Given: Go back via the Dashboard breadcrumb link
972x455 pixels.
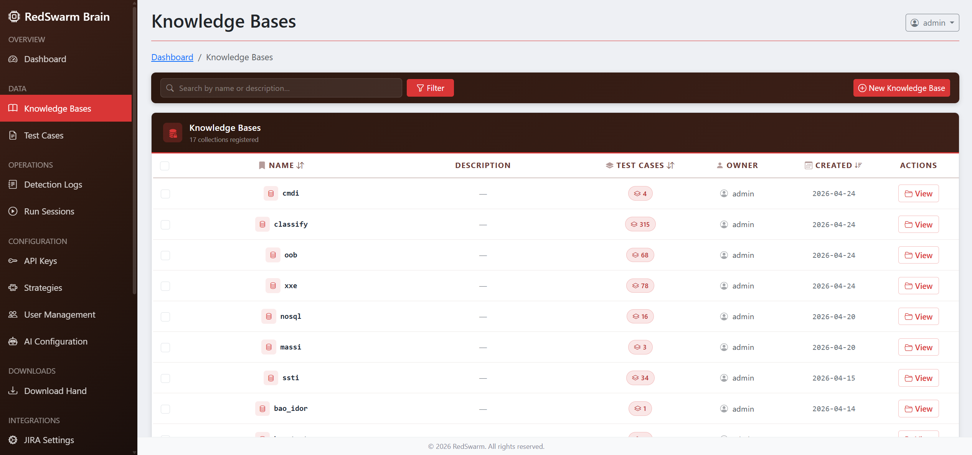Looking at the screenshot, I should pos(172,57).
